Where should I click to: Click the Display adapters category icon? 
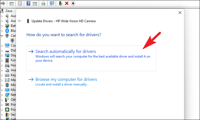(x=7, y=56)
